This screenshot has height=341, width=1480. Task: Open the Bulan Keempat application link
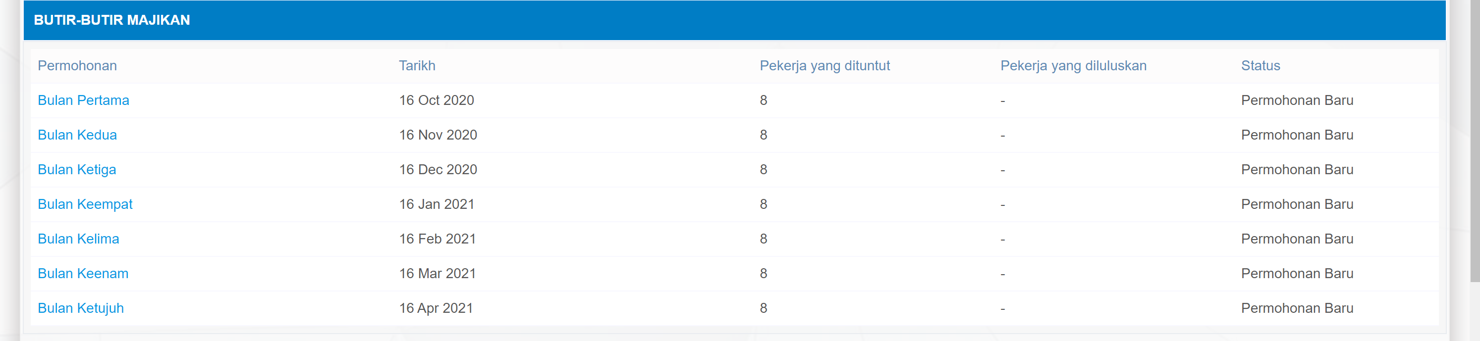click(x=85, y=204)
